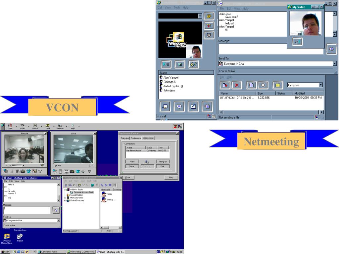Launch NetMeeting Whiteboard button
339x254 pixels.
[x=193, y=106]
